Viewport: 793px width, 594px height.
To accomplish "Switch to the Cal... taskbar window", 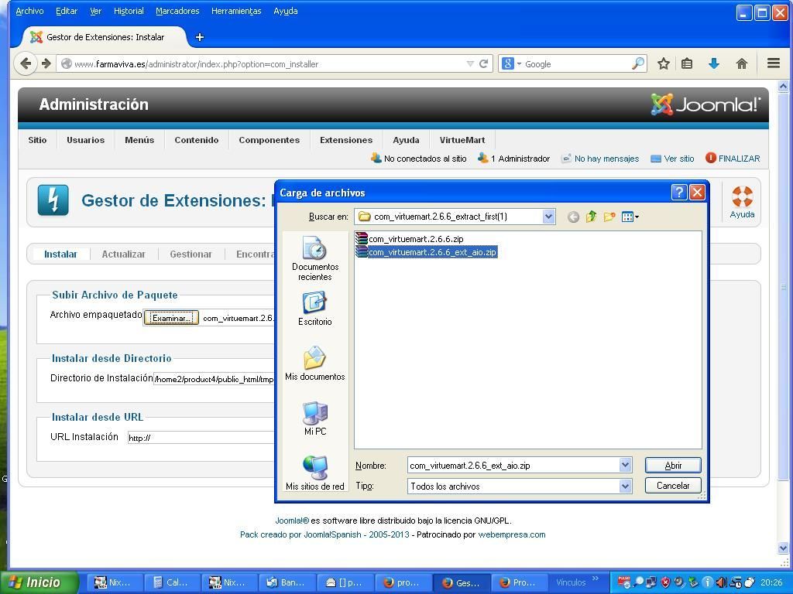I will [173, 582].
